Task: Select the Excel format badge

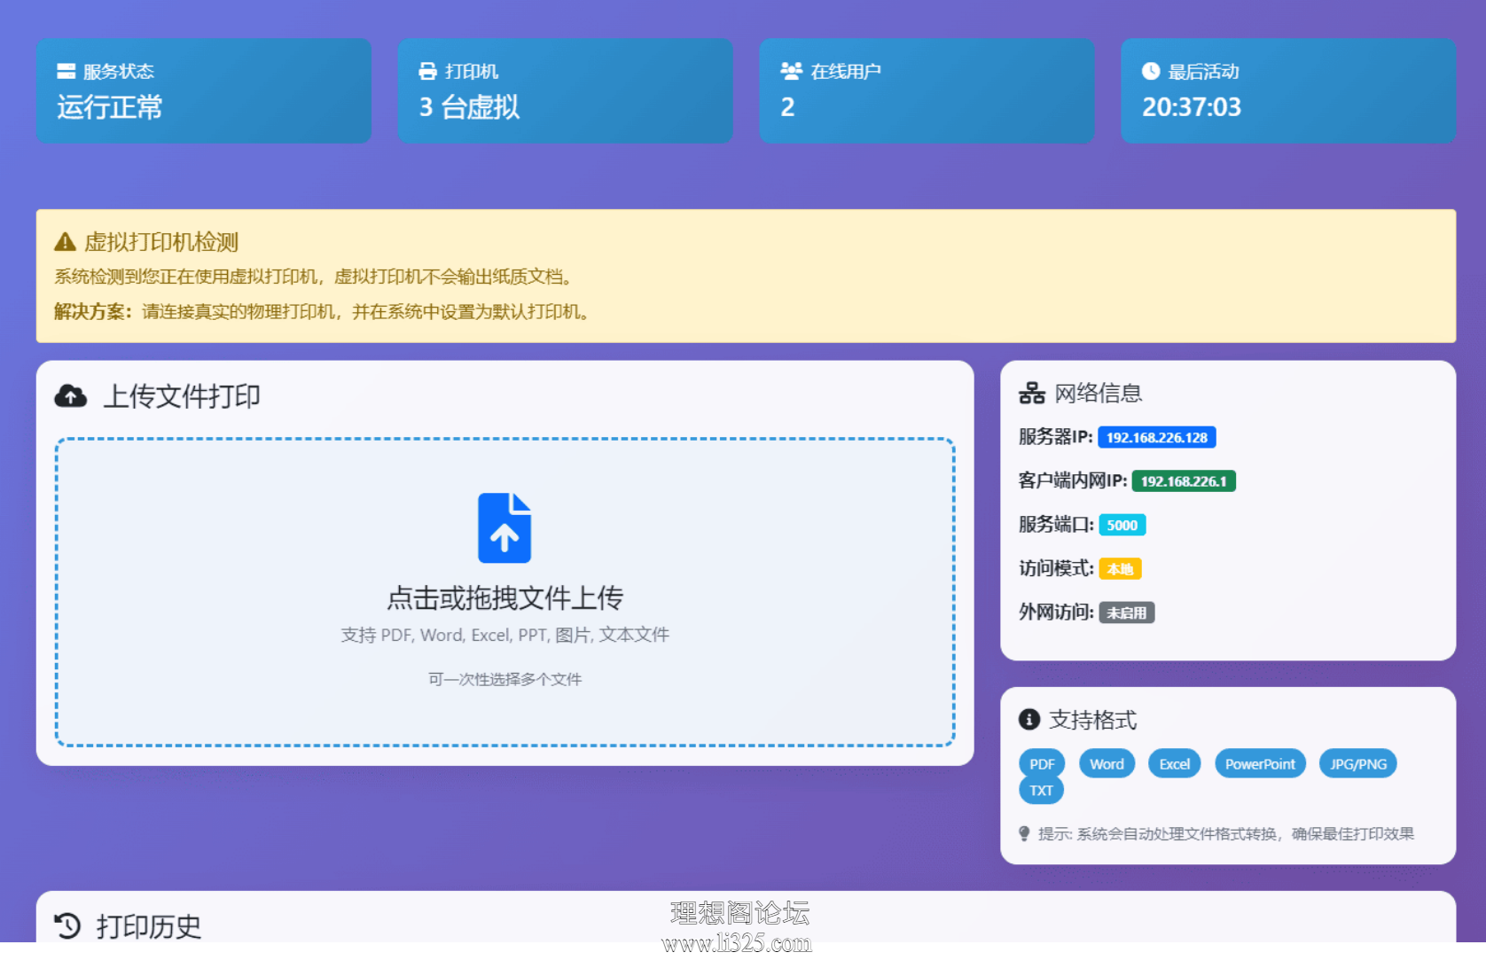Action: 1175,764
